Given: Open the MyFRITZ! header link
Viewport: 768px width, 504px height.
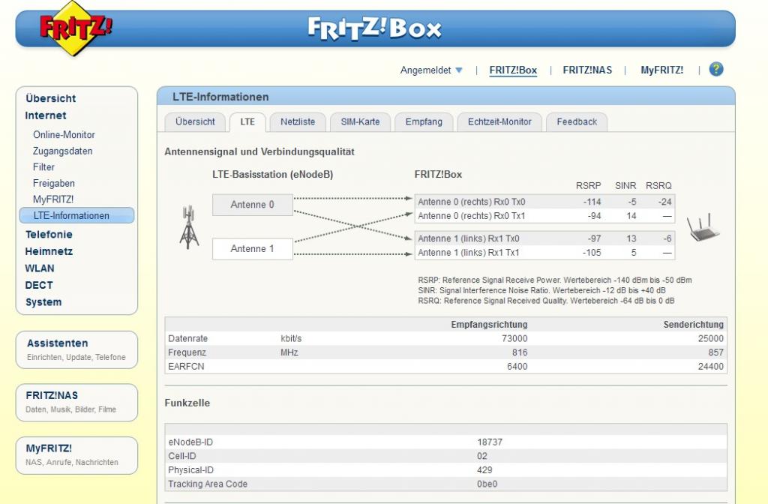Looking at the screenshot, I should tap(661, 70).
